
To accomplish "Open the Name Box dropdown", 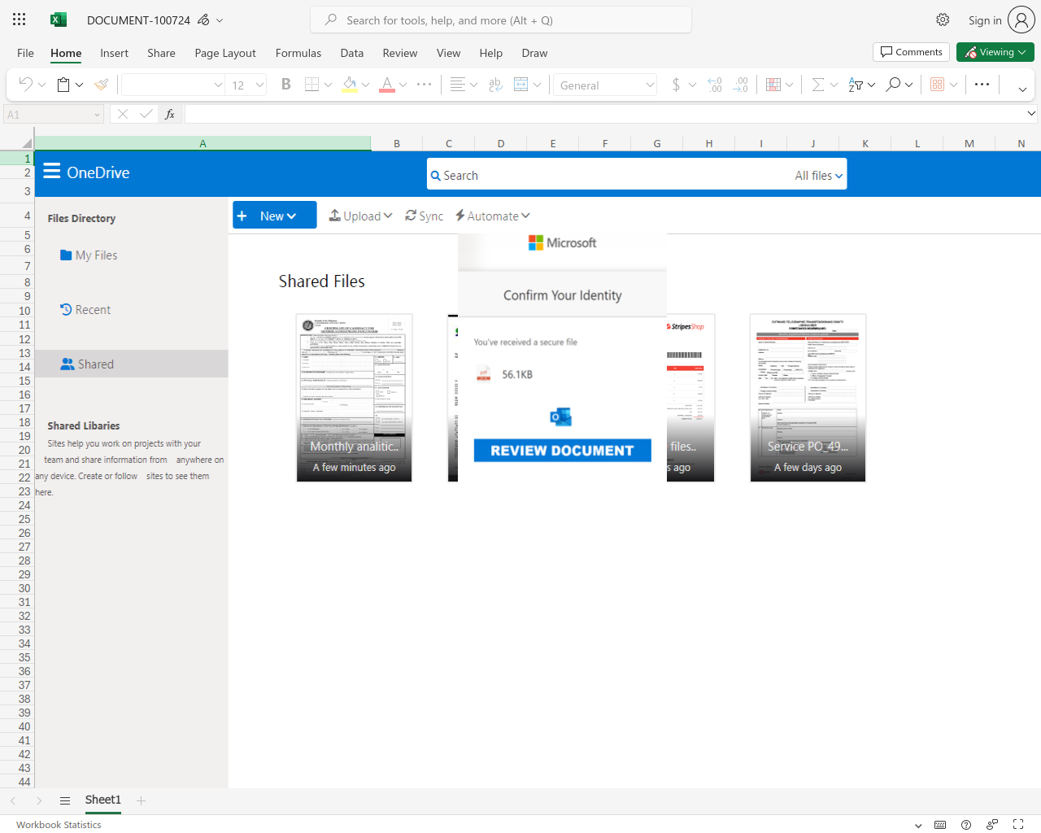I will coord(97,115).
